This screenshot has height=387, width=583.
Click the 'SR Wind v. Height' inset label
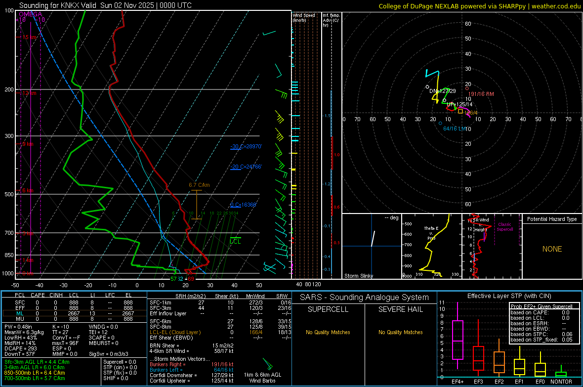tap(480, 225)
